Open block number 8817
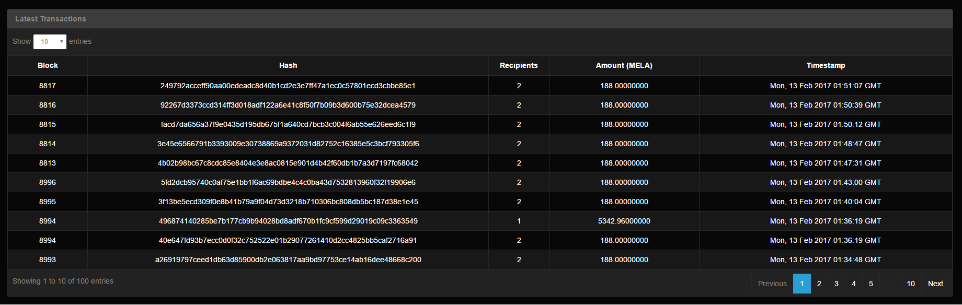The image size is (962, 305). (48, 86)
